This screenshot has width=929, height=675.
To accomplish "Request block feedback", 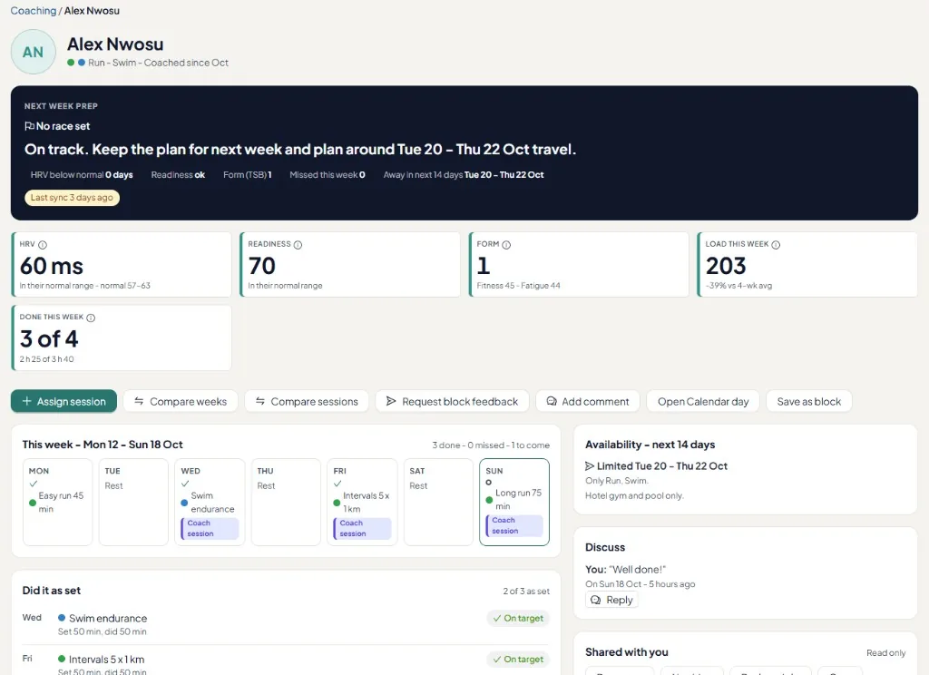I will (x=452, y=401).
